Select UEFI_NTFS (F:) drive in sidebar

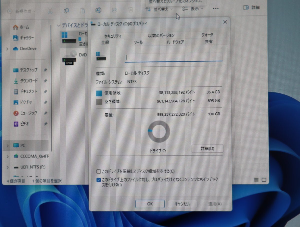(29, 167)
